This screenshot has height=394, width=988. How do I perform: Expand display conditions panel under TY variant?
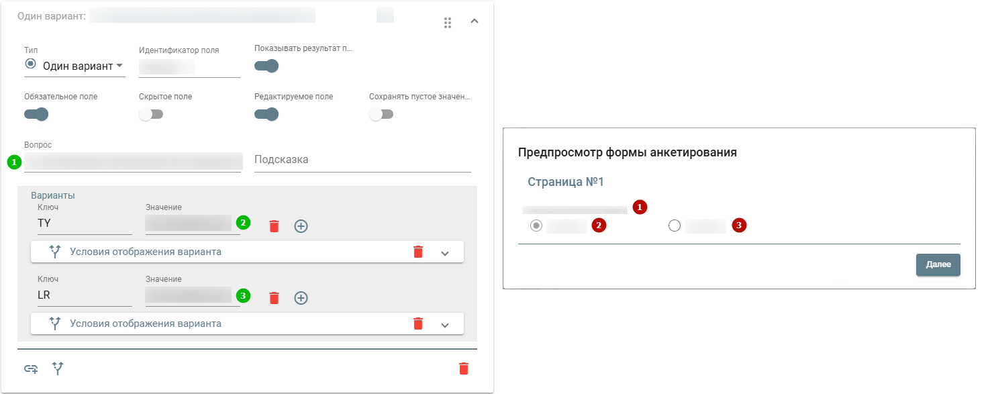pos(444,253)
